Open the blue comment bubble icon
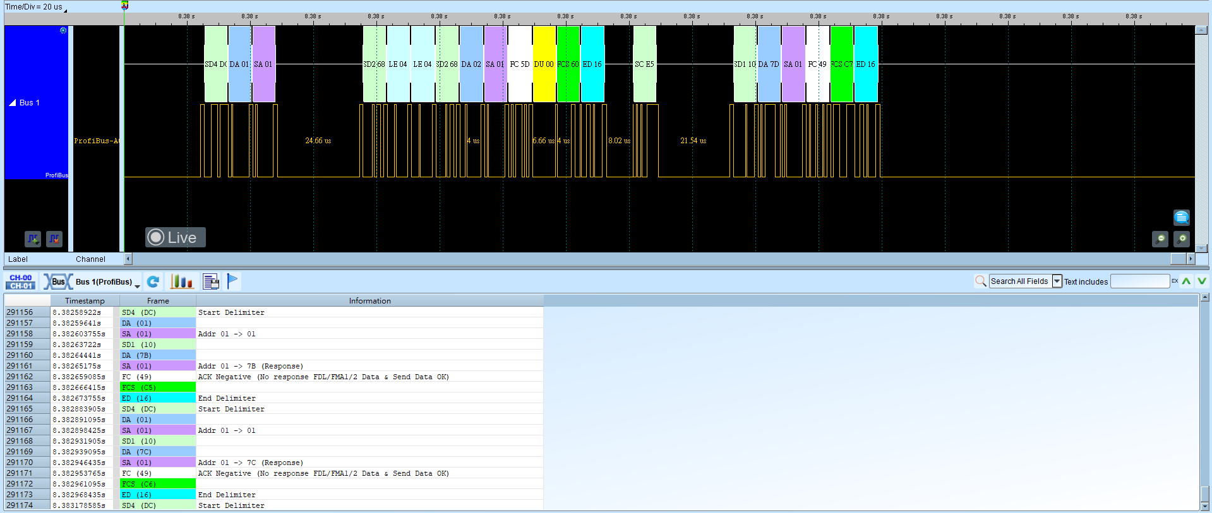Screen dimensions: 1212x513 pos(1182,217)
